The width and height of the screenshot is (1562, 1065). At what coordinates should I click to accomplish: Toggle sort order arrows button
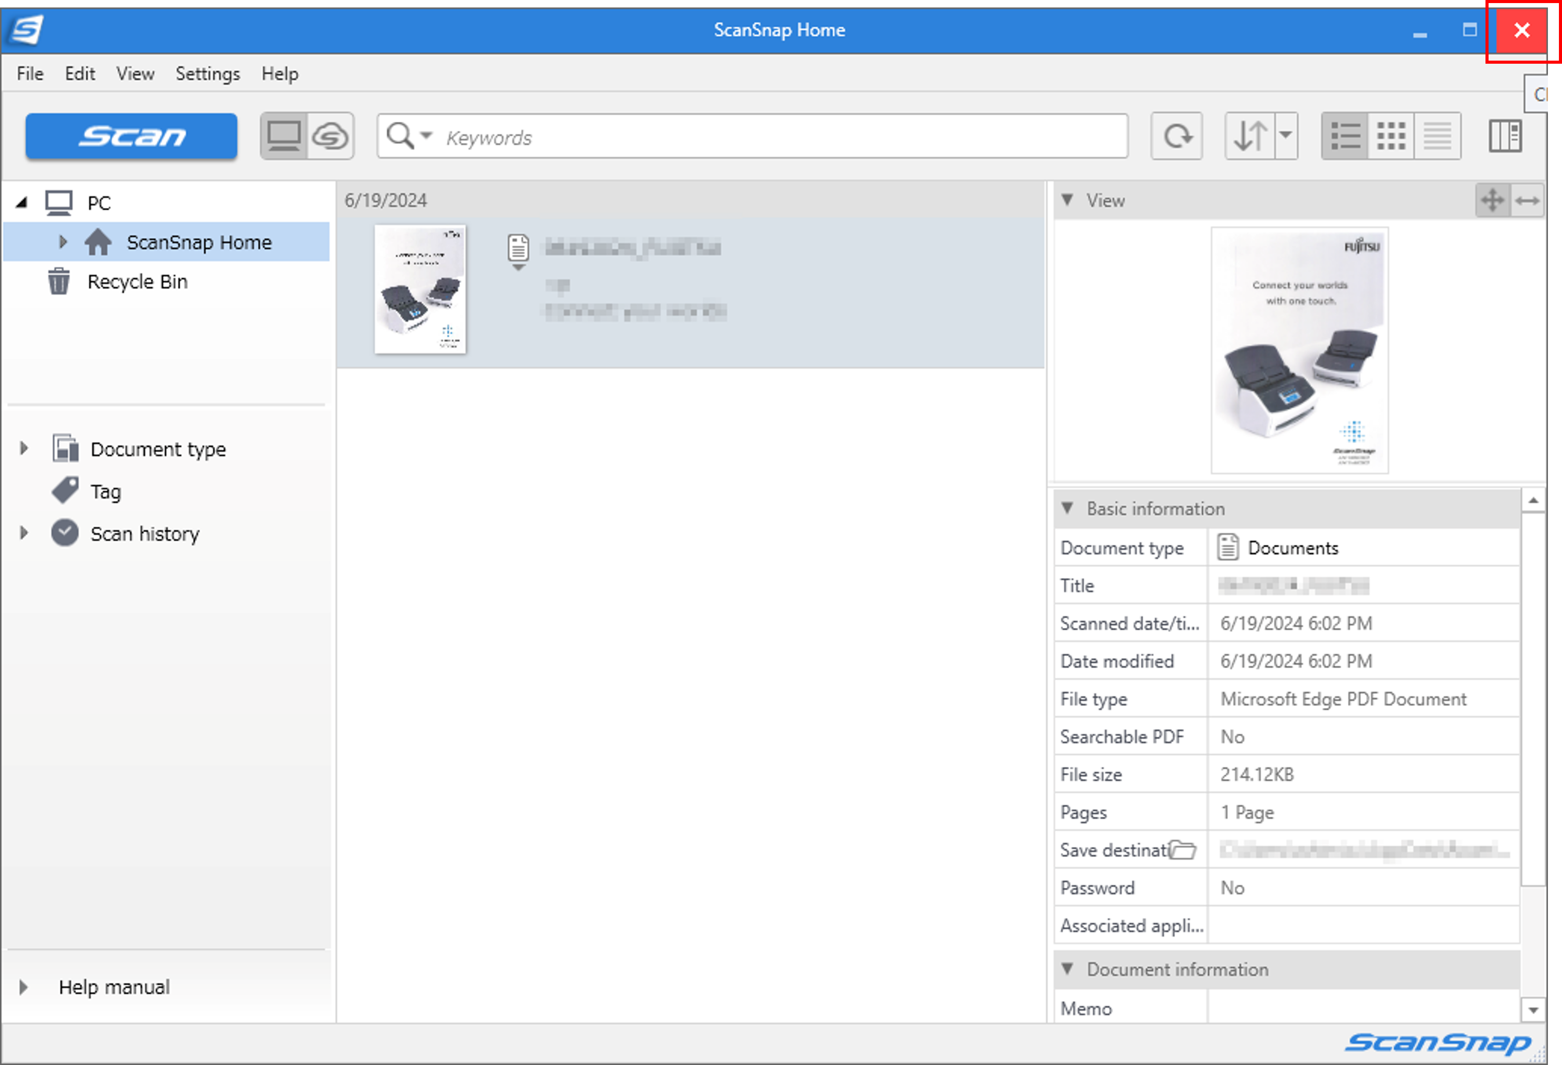click(1249, 136)
